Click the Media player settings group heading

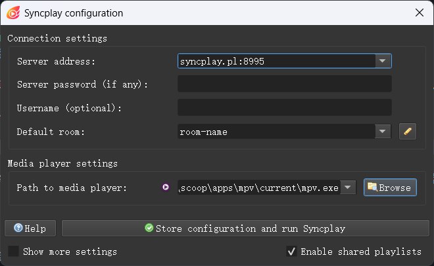[x=62, y=163]
